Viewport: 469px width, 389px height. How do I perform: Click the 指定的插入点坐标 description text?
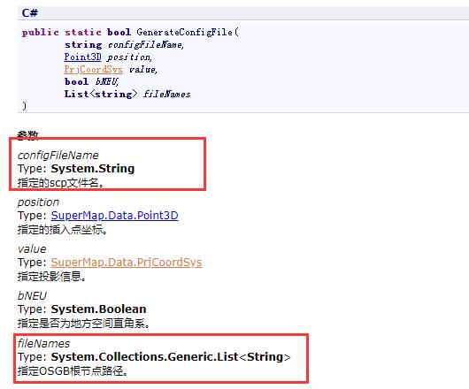pyautogui.click(x=62, y=230)
